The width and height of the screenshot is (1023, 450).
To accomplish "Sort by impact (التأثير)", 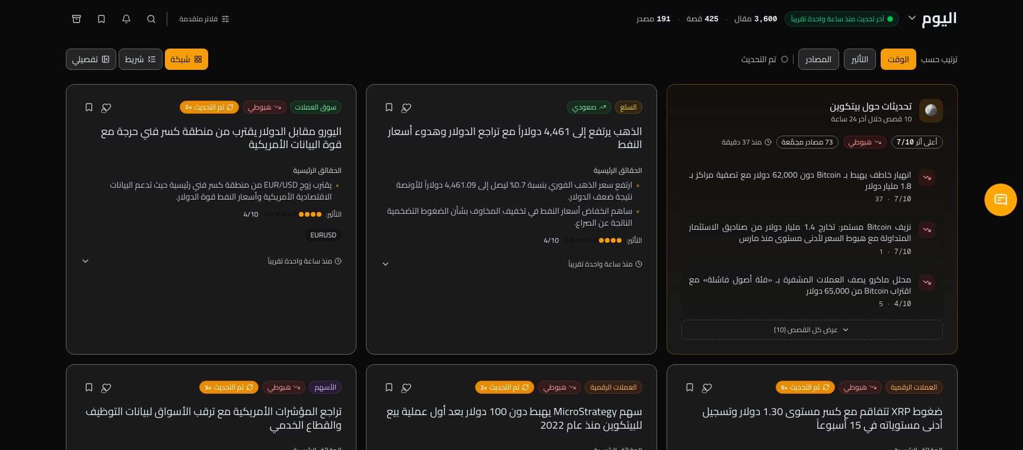I will coord(860,59).
